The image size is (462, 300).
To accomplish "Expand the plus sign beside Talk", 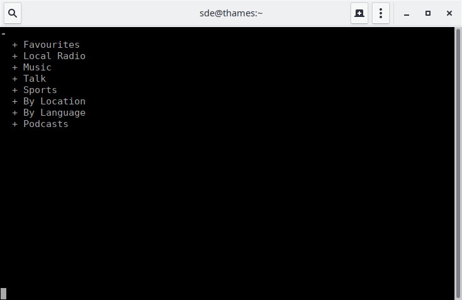I will tap(14, 79).
